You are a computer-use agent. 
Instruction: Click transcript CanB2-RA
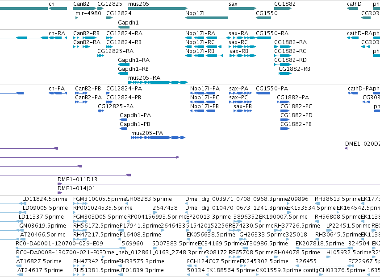(87, 42)
